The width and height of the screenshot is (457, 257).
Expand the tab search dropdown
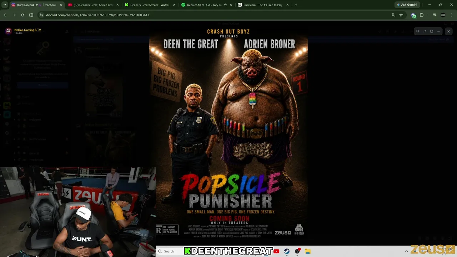4,5
